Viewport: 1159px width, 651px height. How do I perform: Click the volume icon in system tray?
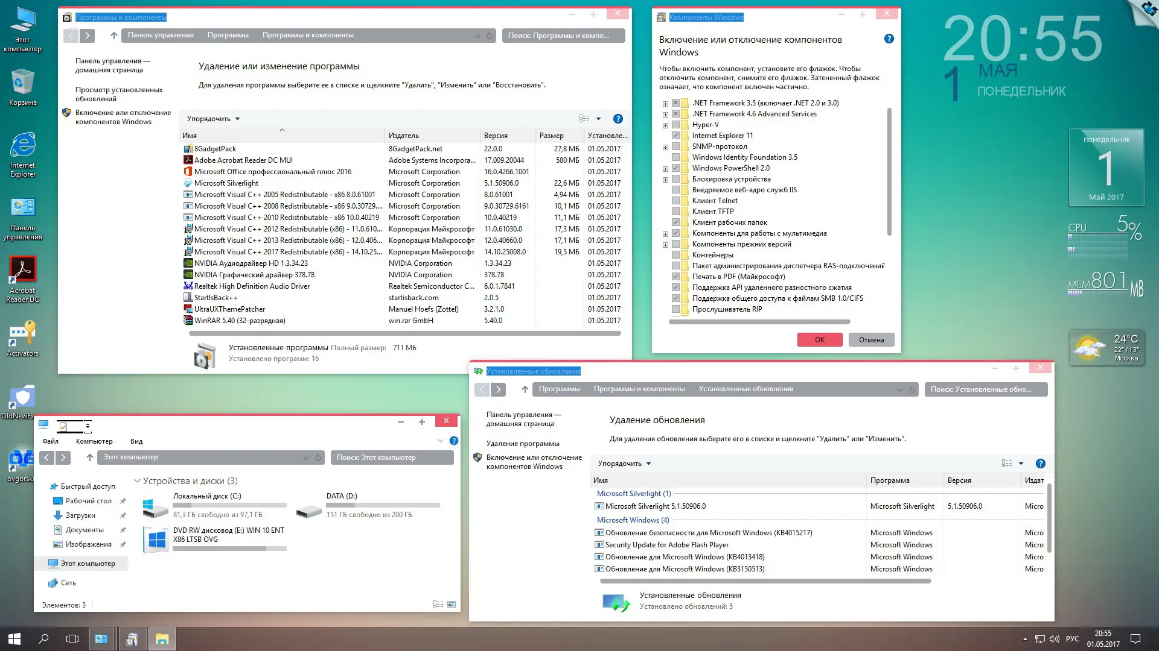(x=1055, y=639)
